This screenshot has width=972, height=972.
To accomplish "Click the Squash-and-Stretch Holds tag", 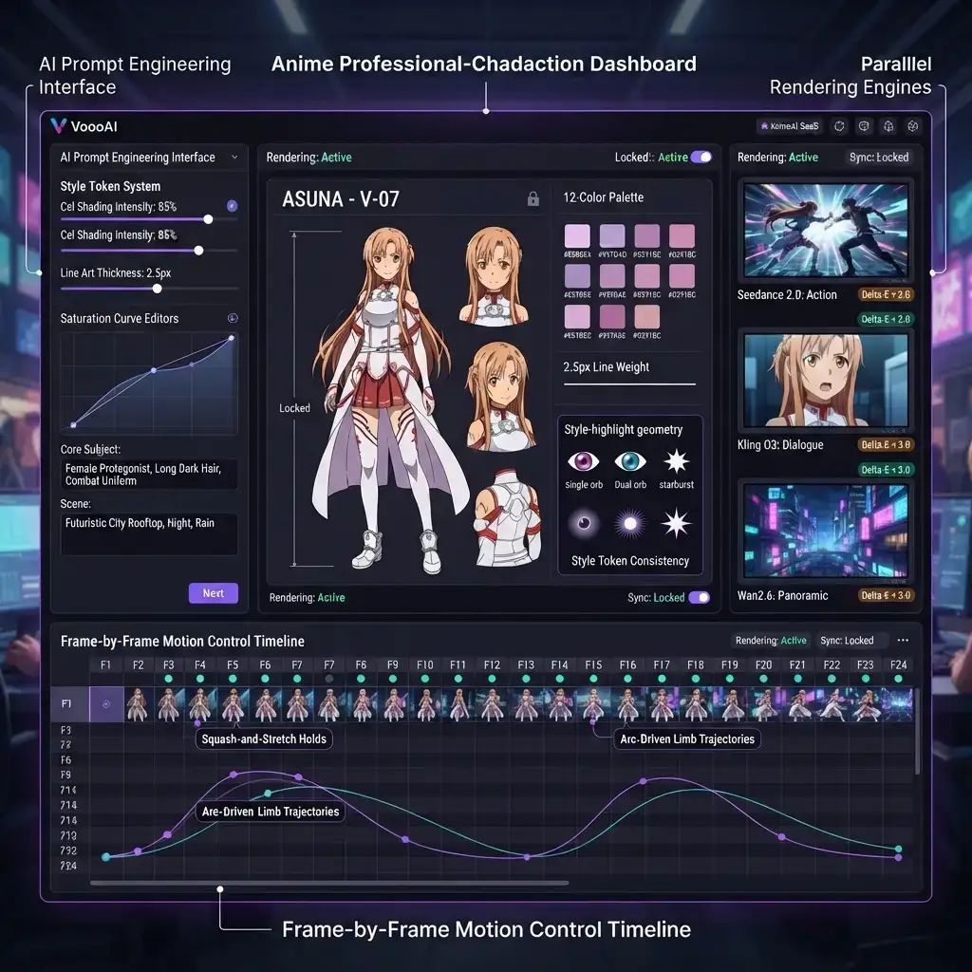I will click(264, 738).
